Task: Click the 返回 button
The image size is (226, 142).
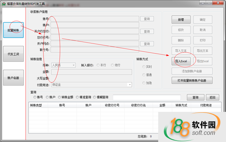Action: 212,97
